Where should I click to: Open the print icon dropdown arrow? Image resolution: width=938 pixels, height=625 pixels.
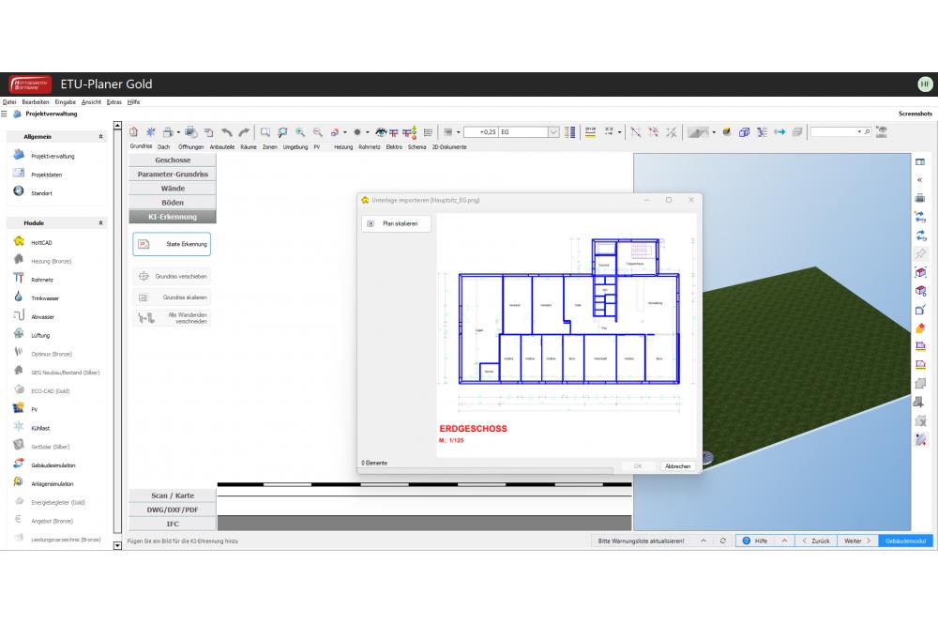click(x=178, y=133)
